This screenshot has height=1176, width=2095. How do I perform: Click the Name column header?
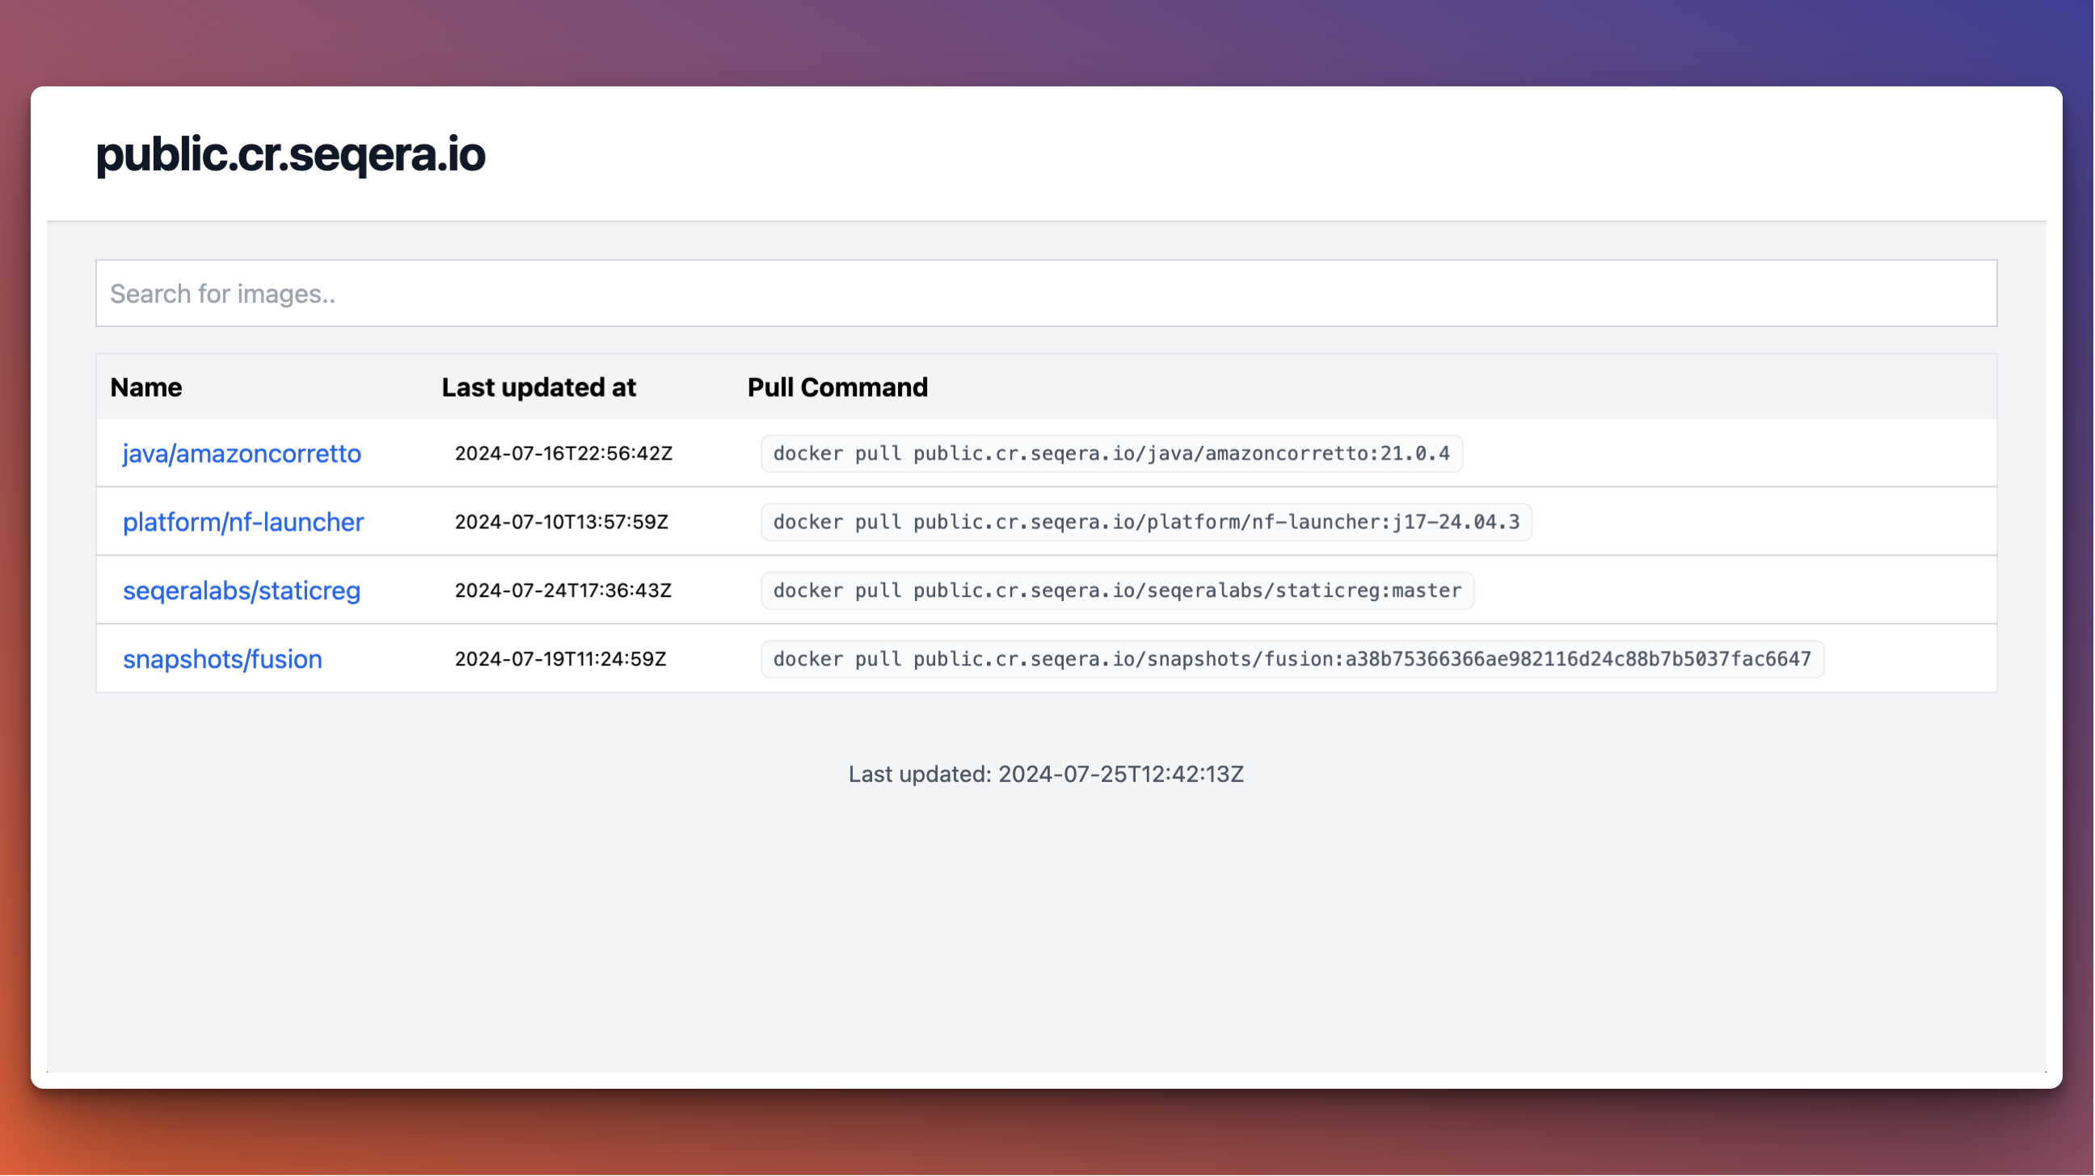(146, 388)
